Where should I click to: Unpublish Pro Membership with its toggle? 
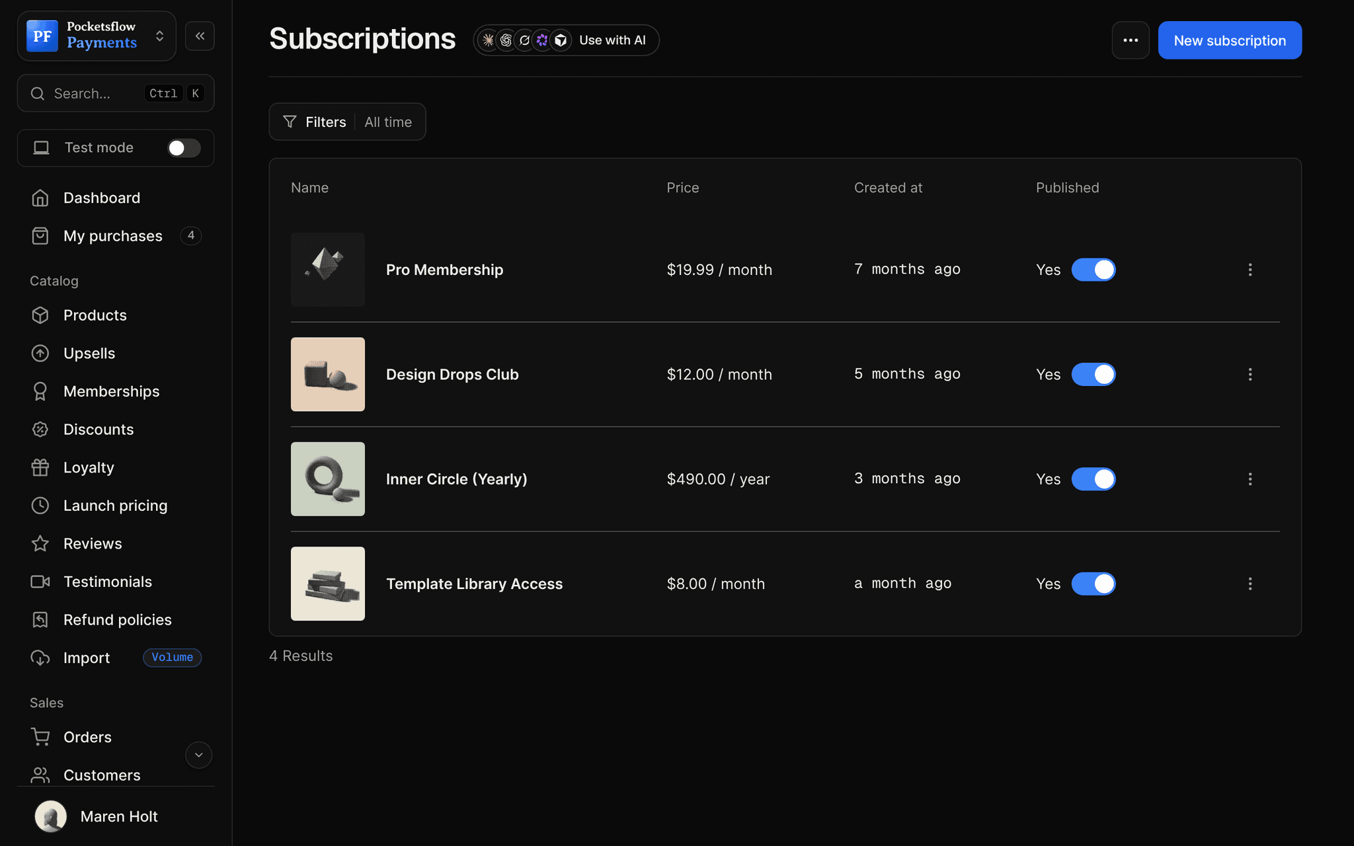coord(1094,270)
